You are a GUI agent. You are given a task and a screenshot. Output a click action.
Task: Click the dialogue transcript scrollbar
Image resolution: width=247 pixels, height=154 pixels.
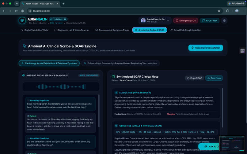(99, 111)
